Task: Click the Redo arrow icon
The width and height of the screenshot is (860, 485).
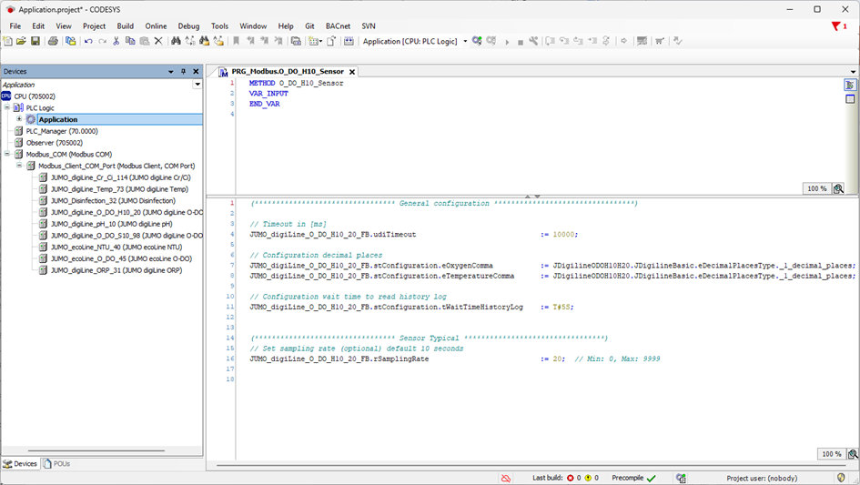Action: pos(103,41)
